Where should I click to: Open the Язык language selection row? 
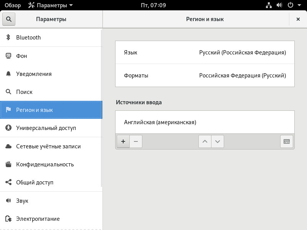[205, 53]
